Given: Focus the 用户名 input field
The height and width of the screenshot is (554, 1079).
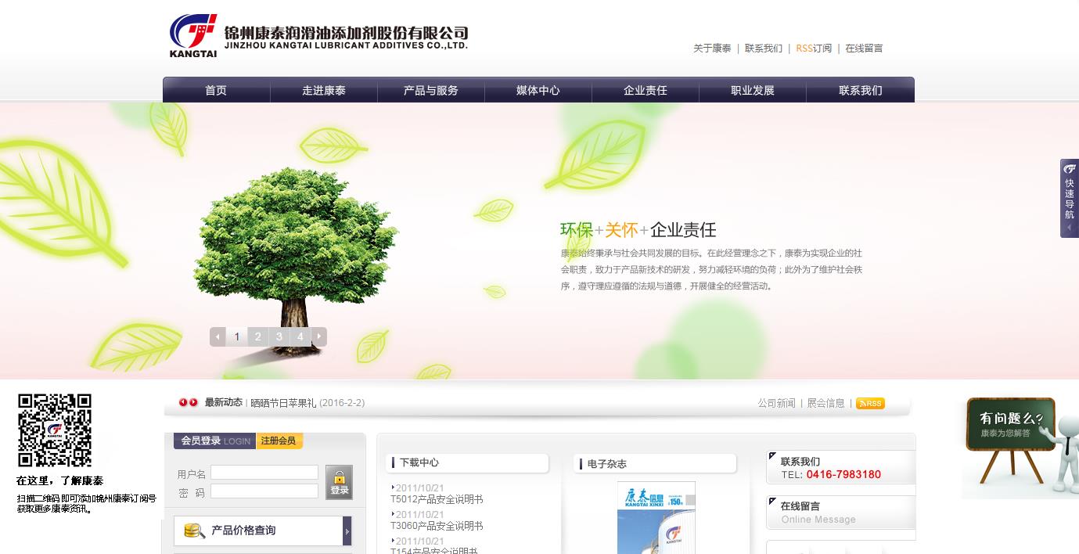Looking at the screenshot, I should [264, 473].
